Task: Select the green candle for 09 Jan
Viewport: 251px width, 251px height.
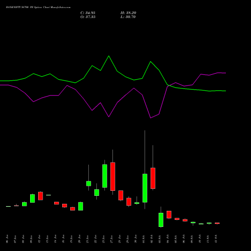Action: click(33, 198)
